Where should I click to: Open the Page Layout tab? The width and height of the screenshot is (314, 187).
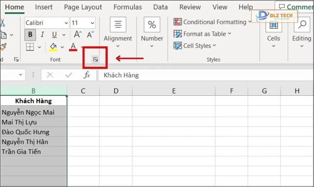pyautogui.click(x=83, y=7)
